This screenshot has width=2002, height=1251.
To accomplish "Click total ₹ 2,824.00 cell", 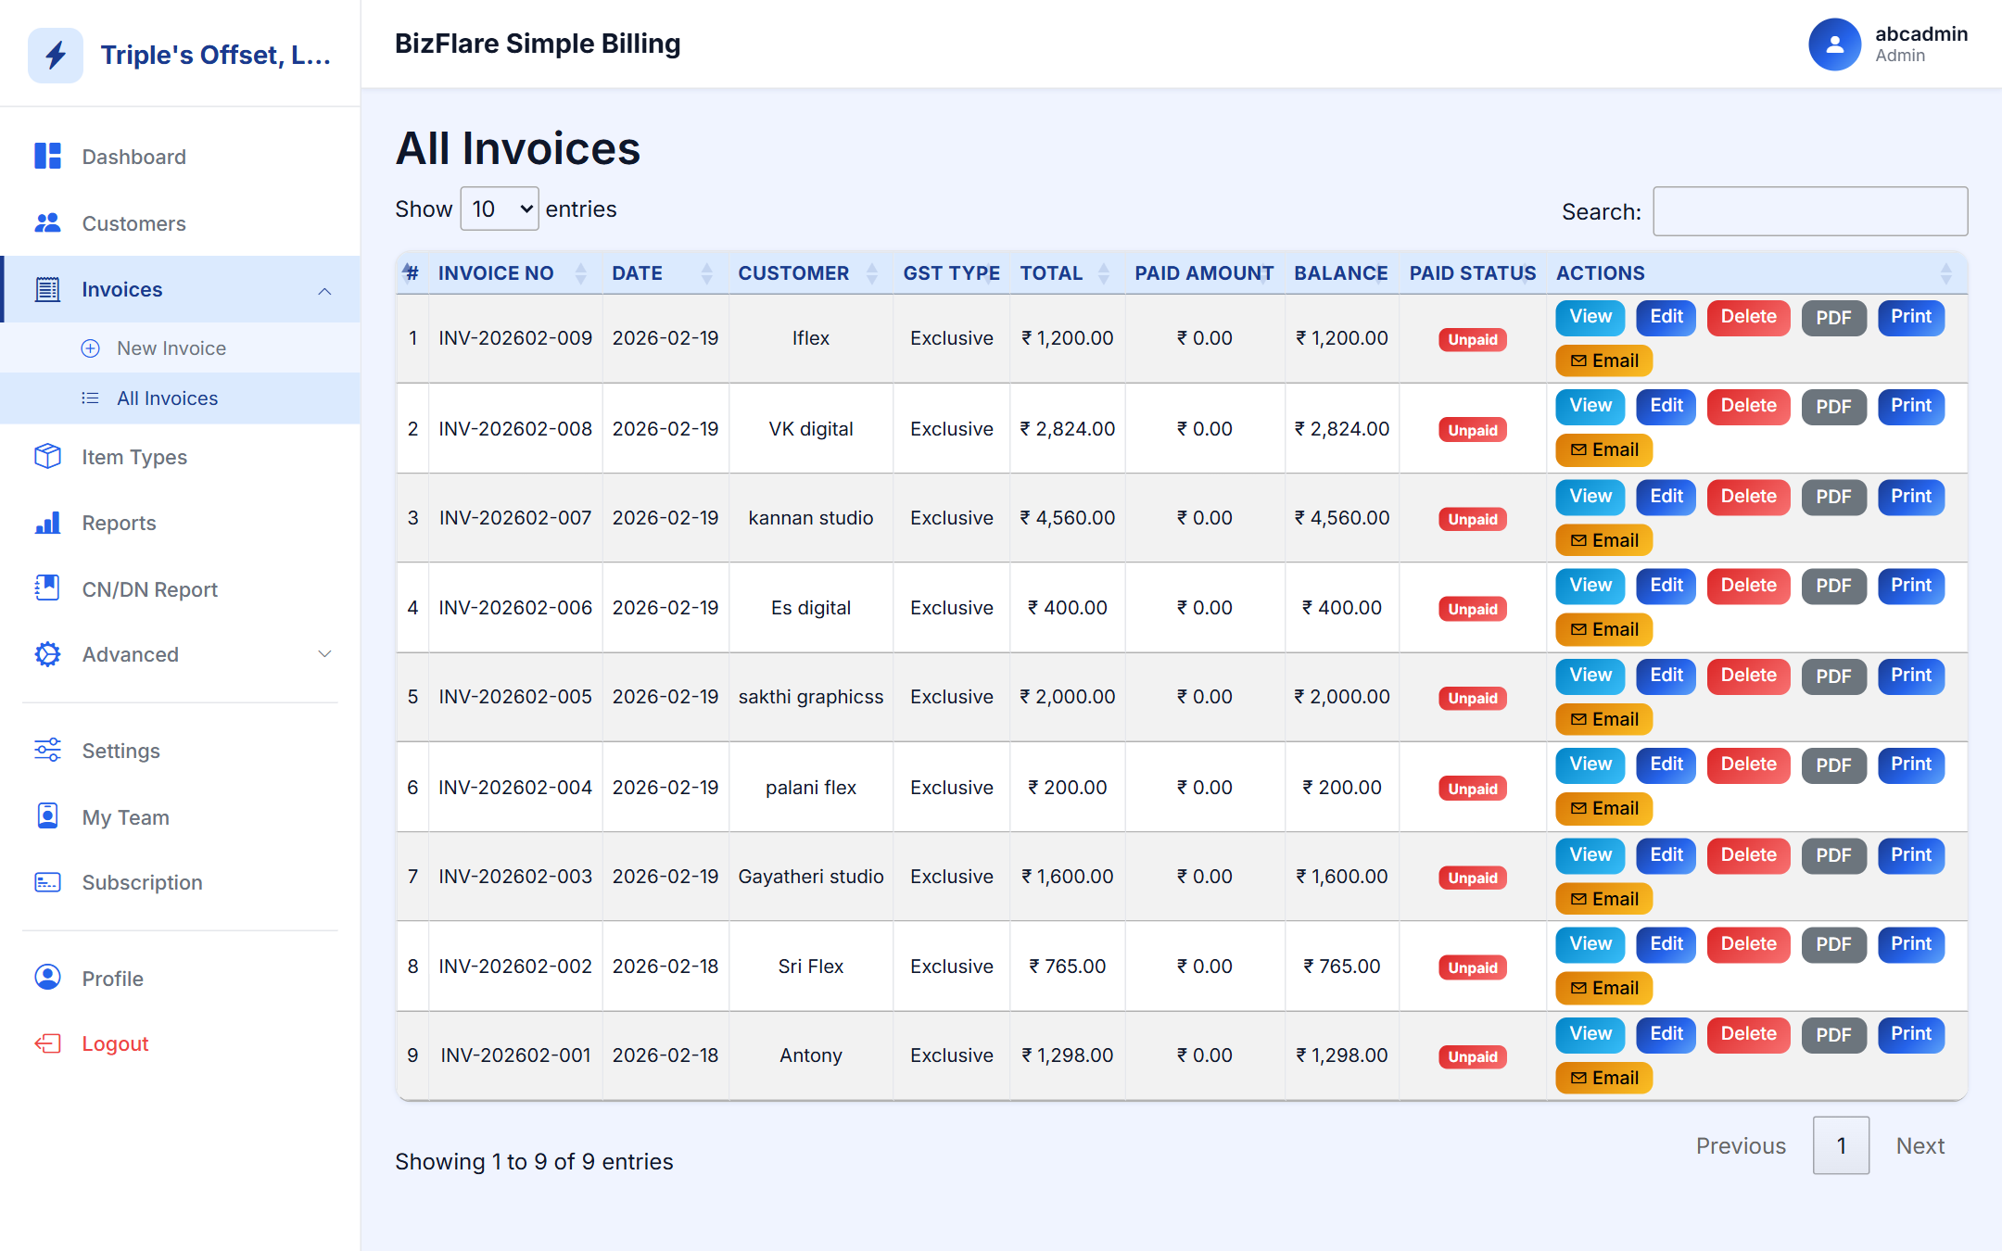I will tap(1067, 429).
